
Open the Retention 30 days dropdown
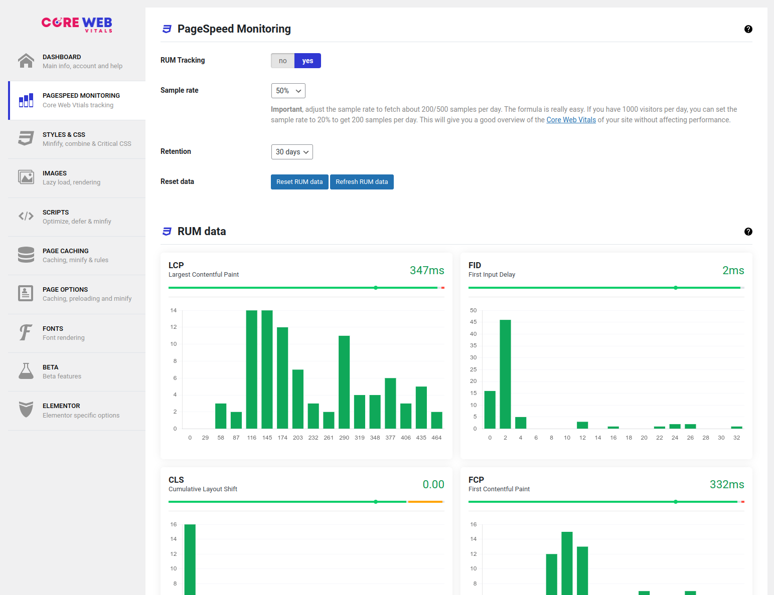coord(292,152)
